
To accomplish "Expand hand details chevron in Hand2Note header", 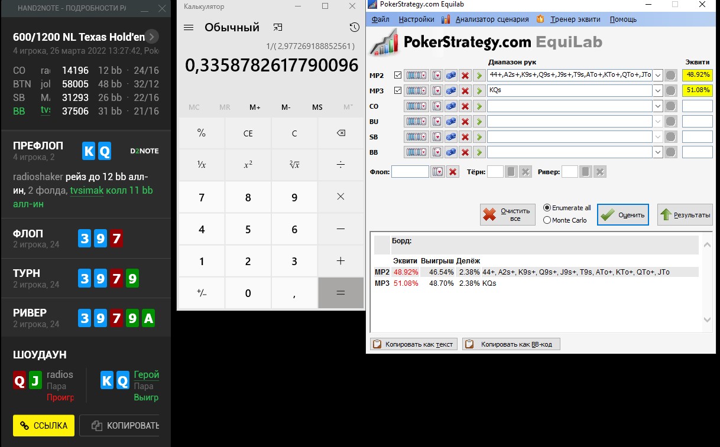I will click(x=152, y=37).
